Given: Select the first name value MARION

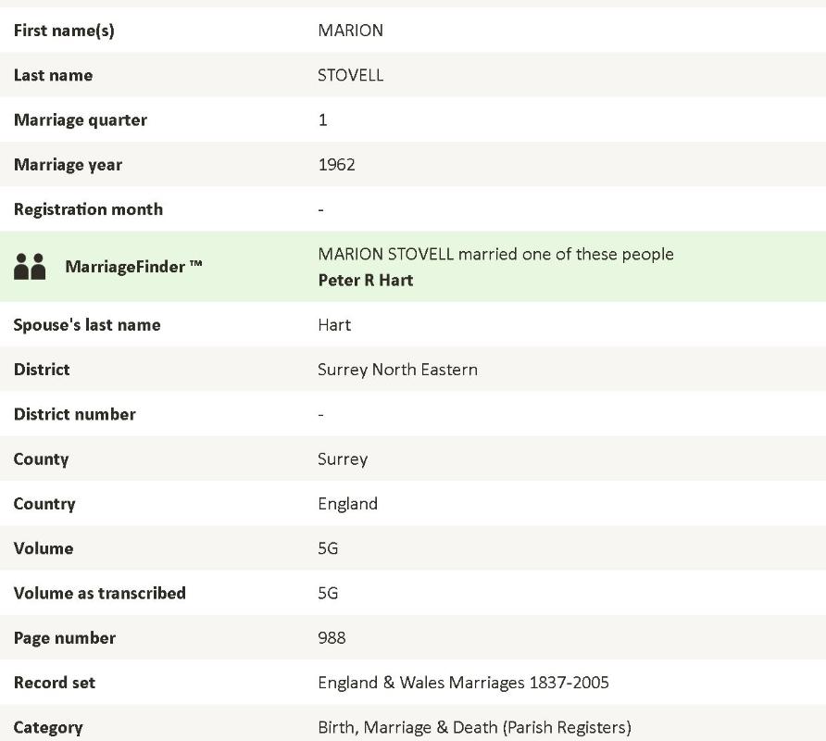Looking at the screenshot, I should (350, 31).
